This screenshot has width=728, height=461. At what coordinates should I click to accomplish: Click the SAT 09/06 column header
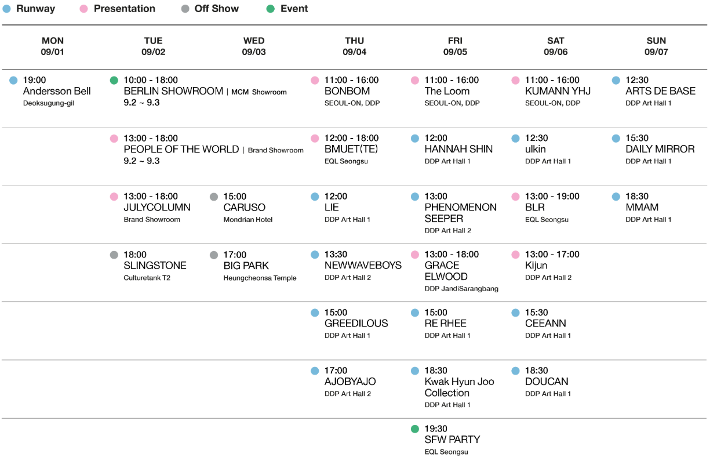point(556,46)
